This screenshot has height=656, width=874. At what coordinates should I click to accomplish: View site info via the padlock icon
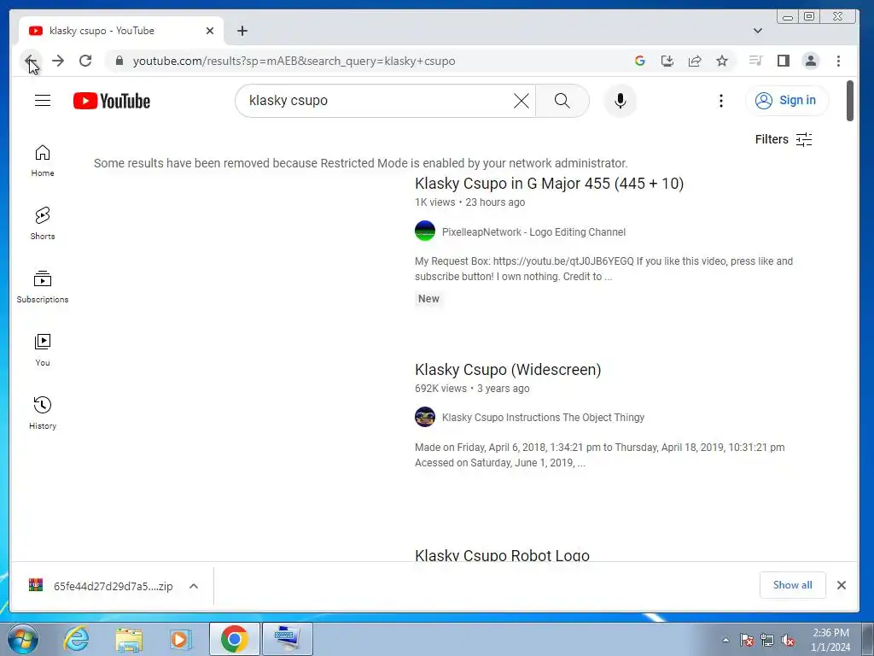click(x=119, y=61)
